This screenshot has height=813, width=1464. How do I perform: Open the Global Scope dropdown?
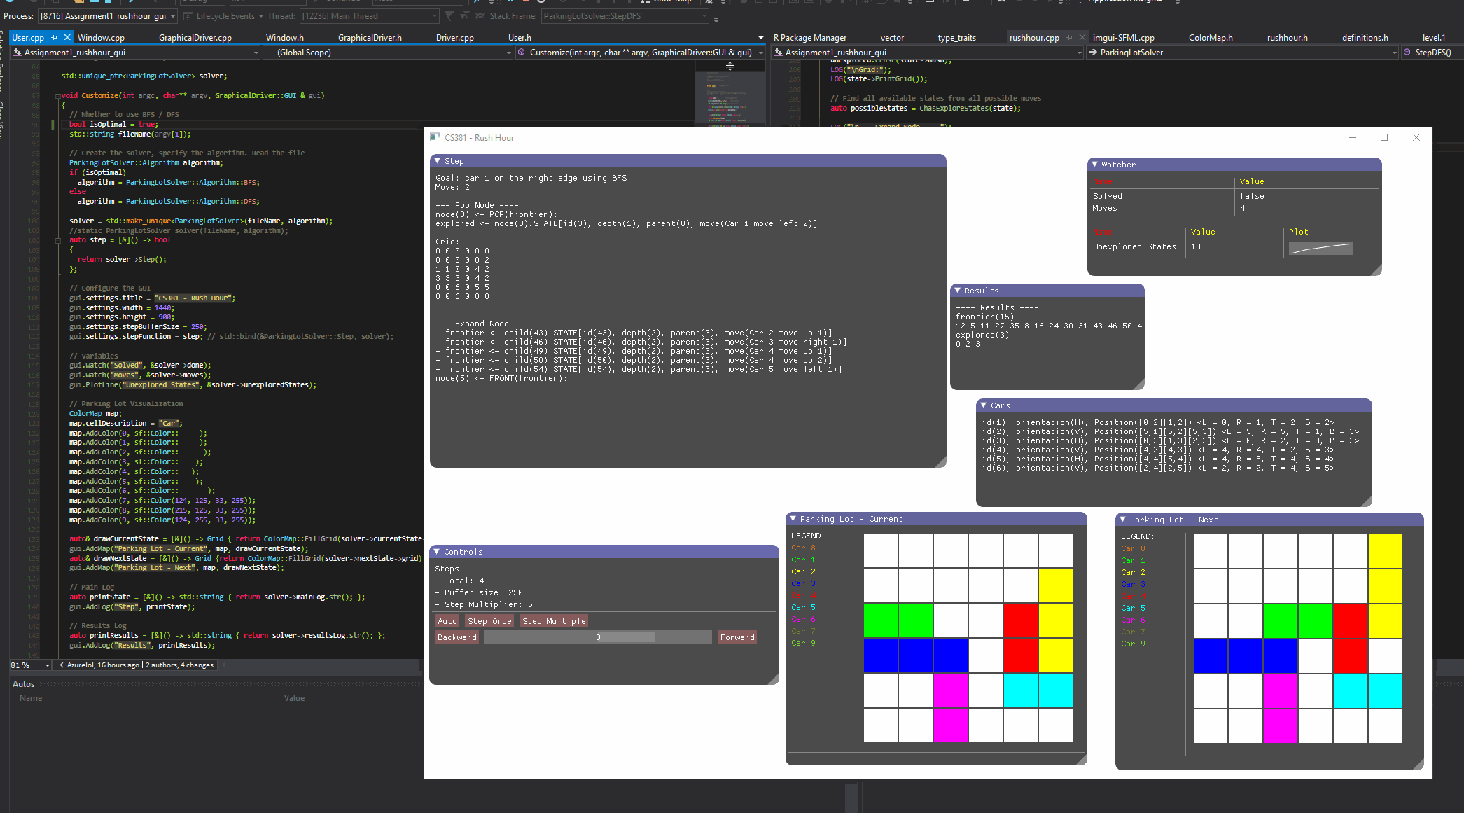(508, 53)
